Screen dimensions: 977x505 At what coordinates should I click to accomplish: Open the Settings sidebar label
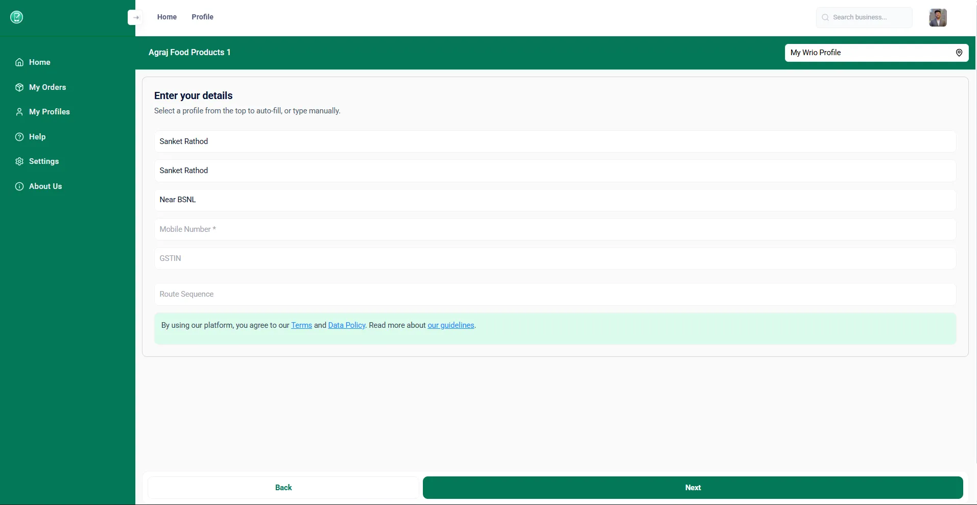point(44,161)
